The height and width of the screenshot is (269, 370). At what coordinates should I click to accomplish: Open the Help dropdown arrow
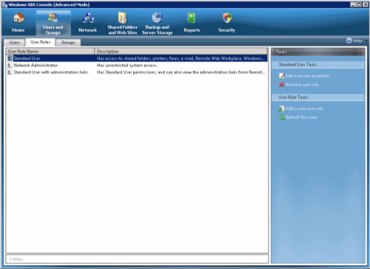[x=366, y=41]
